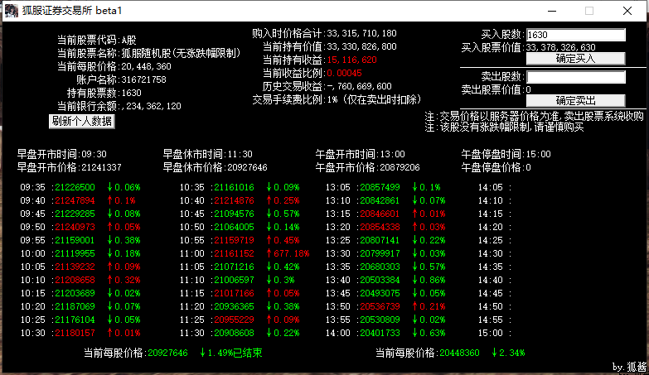Click the red up arrow at 09:40
This screenshot has width=649, height=375.
[107, 200]
